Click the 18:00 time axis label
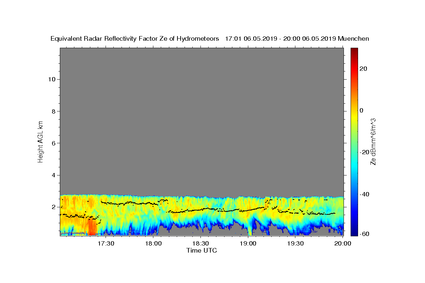 pyautogui.click(x=154, y=244)
